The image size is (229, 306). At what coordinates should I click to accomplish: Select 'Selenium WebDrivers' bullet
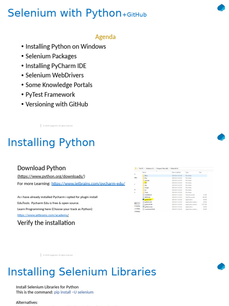coord(55,75)
